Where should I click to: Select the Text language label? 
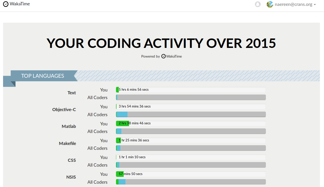tap(72, 93)
